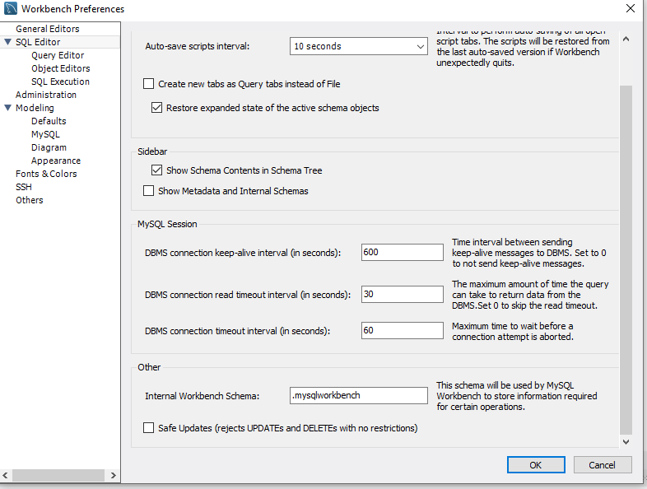647x489 pixels.
Task: Click the vertical scrollbar thumb
Action: click(626, 260)
